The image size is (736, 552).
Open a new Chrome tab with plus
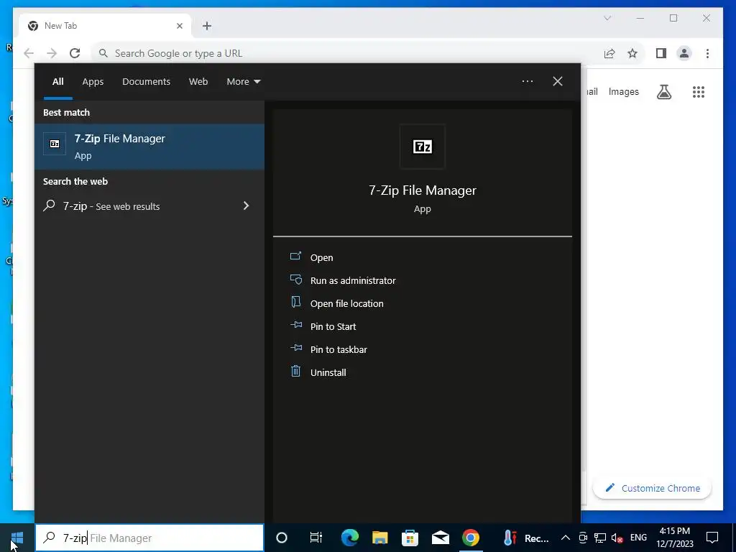tap(207, 26)
